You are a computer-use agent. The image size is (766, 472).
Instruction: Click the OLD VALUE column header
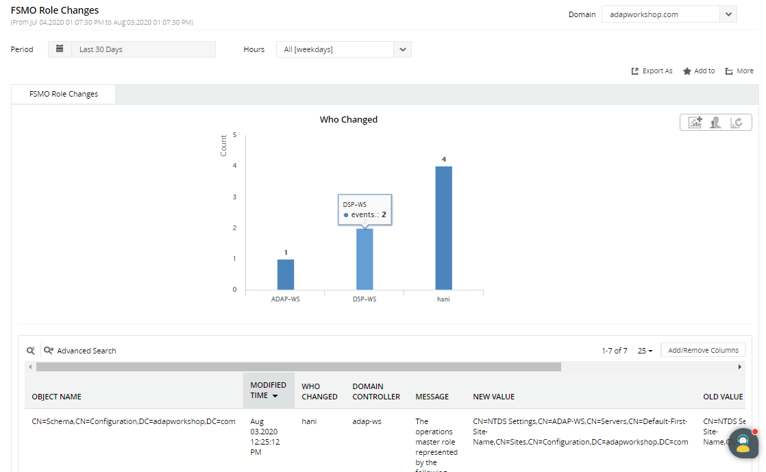tap(723, 397)
